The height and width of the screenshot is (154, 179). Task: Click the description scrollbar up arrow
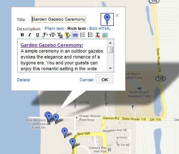click(x=110, y=43)
